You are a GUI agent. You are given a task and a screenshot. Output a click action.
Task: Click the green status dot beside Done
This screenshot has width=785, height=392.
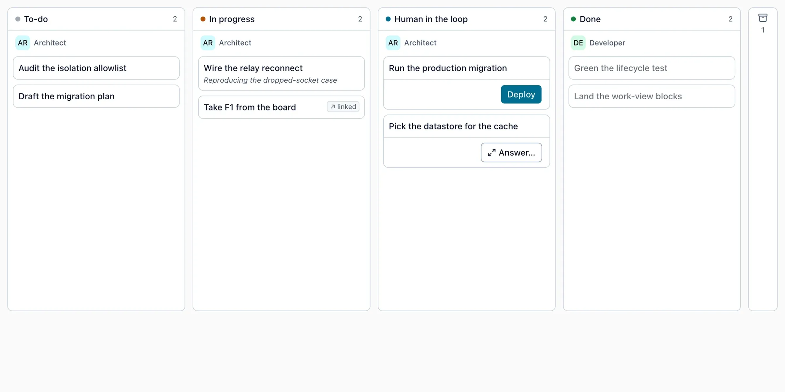click(x=573, y=19)
